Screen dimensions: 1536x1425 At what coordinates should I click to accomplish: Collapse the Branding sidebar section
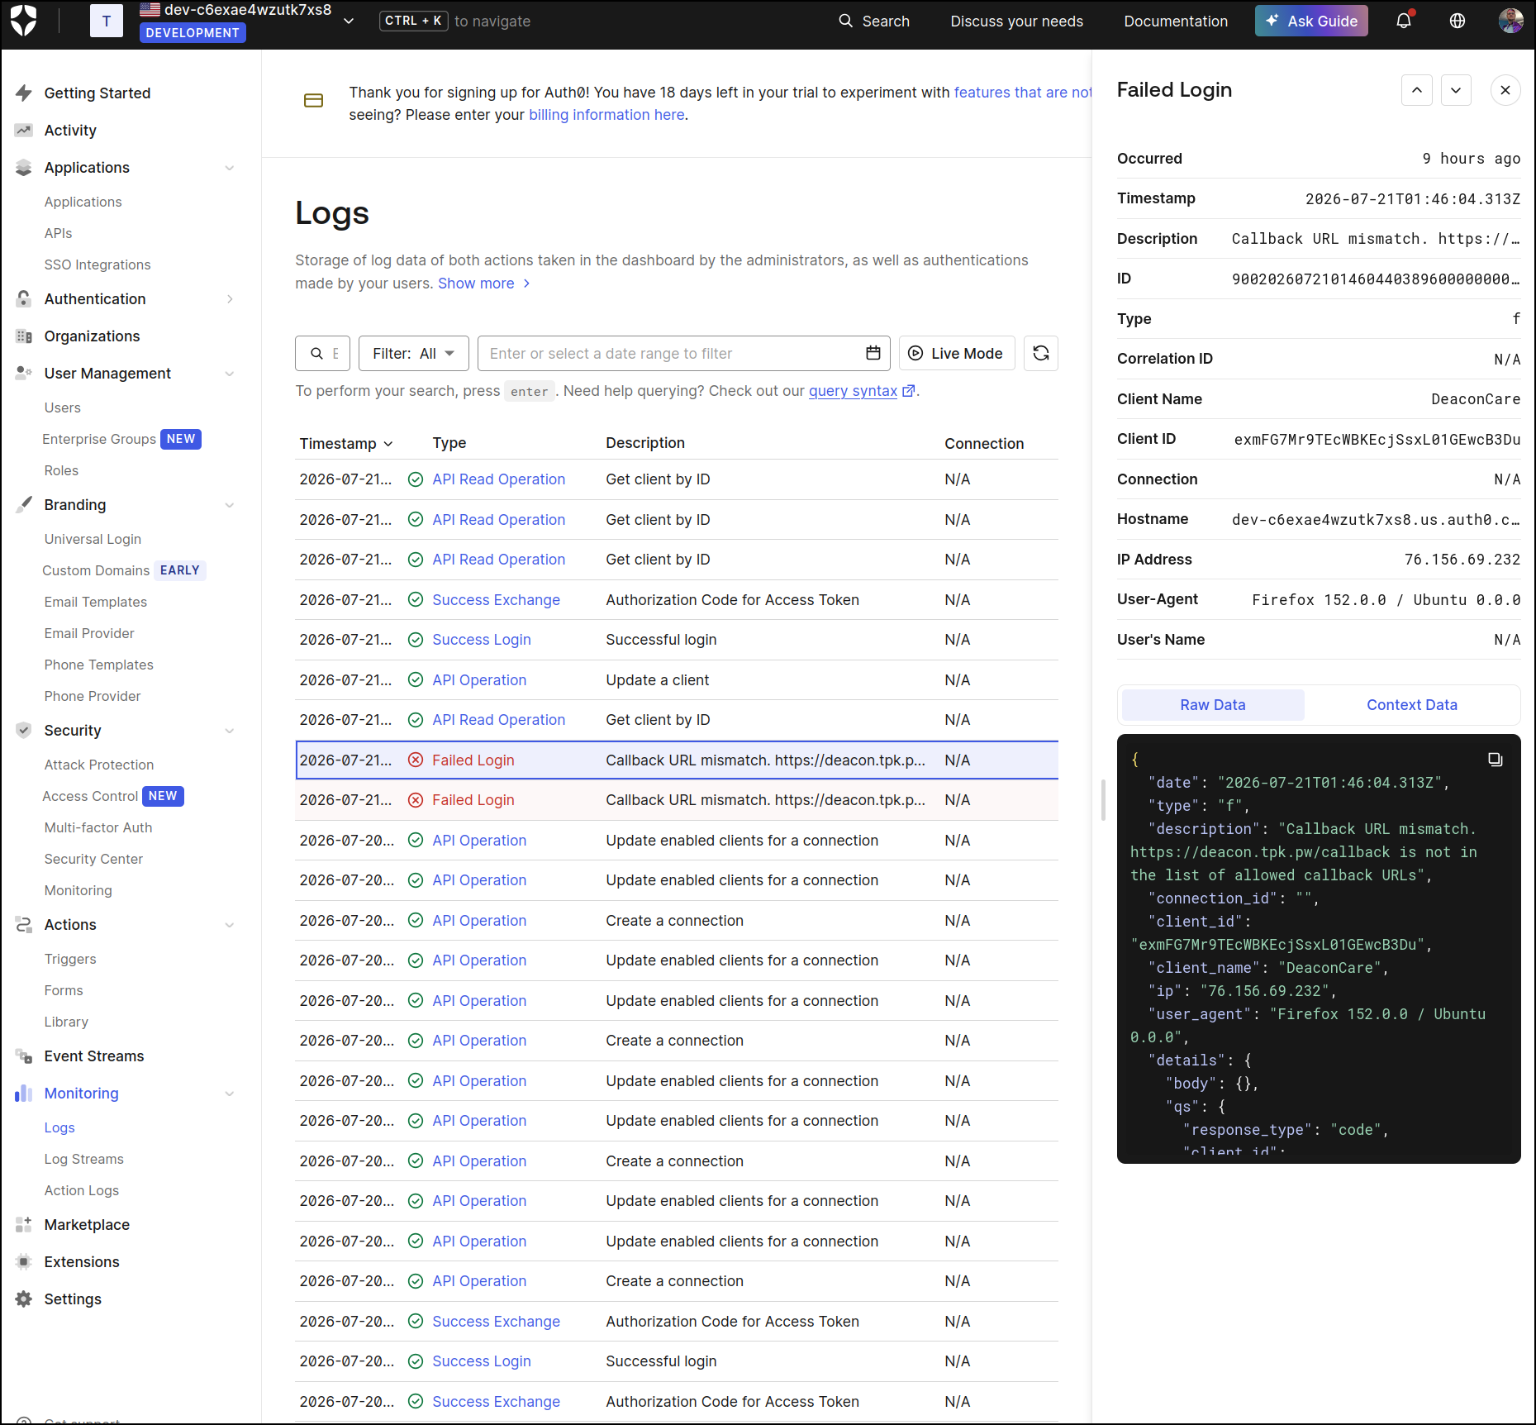230,505
